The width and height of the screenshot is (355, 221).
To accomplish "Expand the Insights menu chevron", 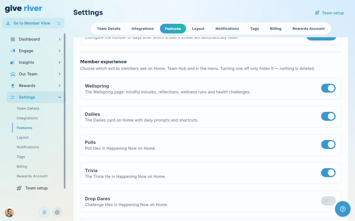I will 60,62.
